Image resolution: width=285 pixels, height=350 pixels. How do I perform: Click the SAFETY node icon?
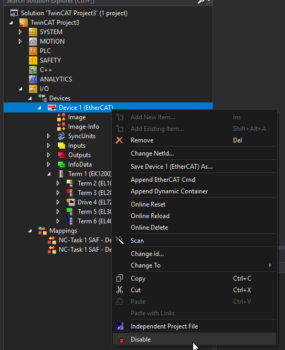pos(33,60)
